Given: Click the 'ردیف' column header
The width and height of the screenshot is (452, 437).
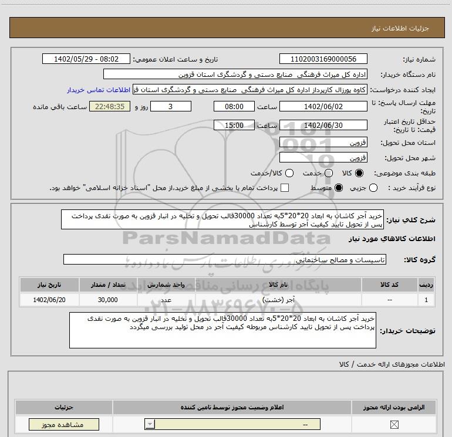Looking at the screenshot, I should click(x=426, y=285).
